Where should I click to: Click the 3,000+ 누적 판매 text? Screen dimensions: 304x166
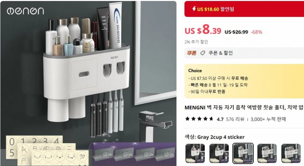coord(268,119)
